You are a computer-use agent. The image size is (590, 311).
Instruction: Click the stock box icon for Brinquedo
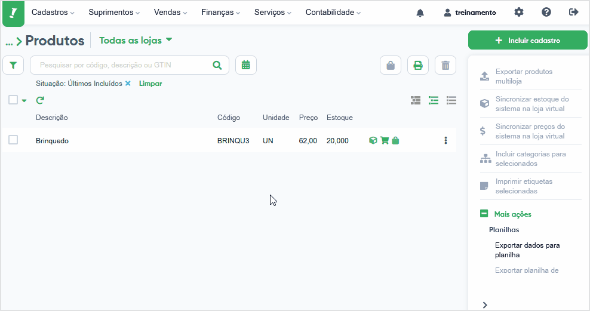(x=373, y=140)
